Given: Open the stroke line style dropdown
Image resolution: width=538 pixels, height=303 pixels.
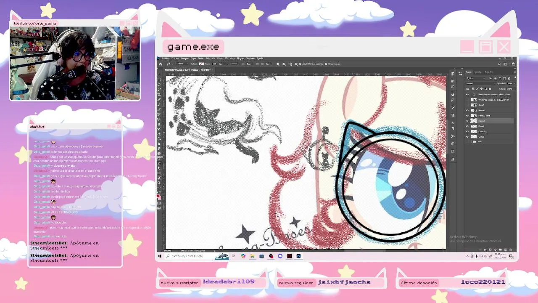Looking at the screenshot, I should pyautogui.click(x=235, y=64).
